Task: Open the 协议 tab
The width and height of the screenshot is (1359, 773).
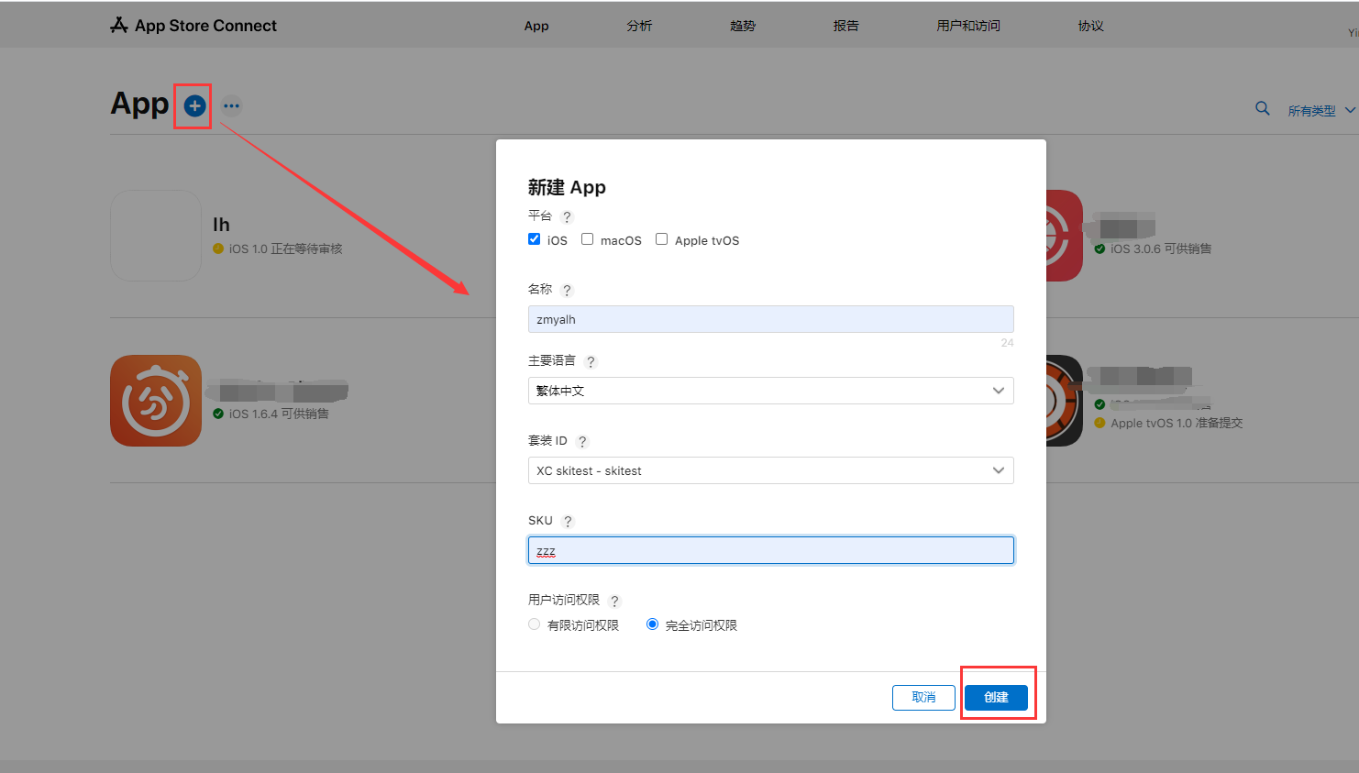Action: (1091, 26)
